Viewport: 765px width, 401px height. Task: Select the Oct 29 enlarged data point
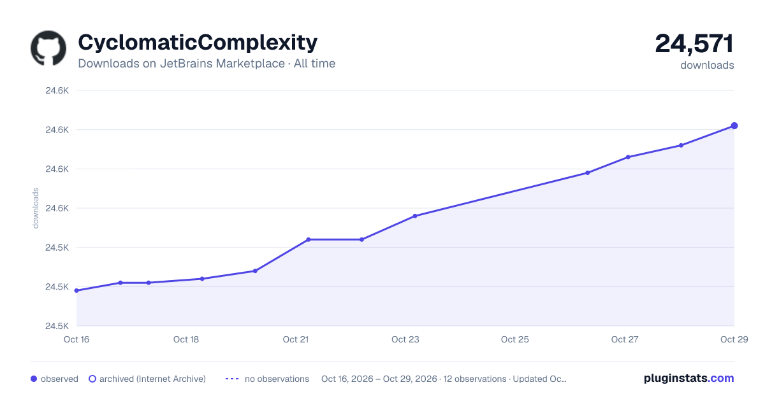(734, 126)
